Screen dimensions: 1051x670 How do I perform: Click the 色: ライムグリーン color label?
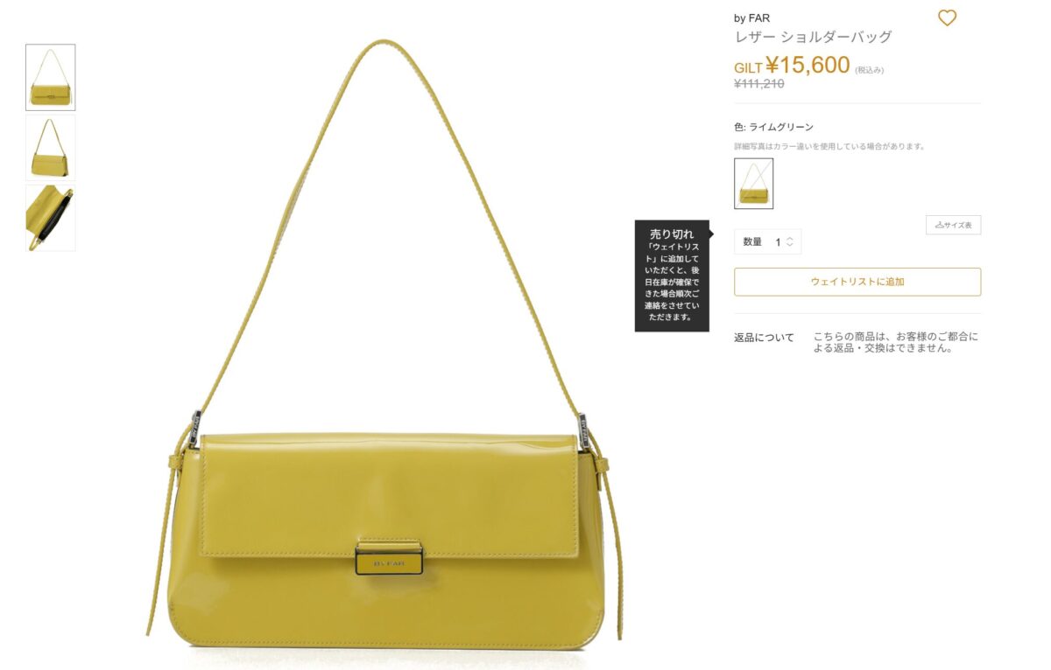tap(773, 127)
